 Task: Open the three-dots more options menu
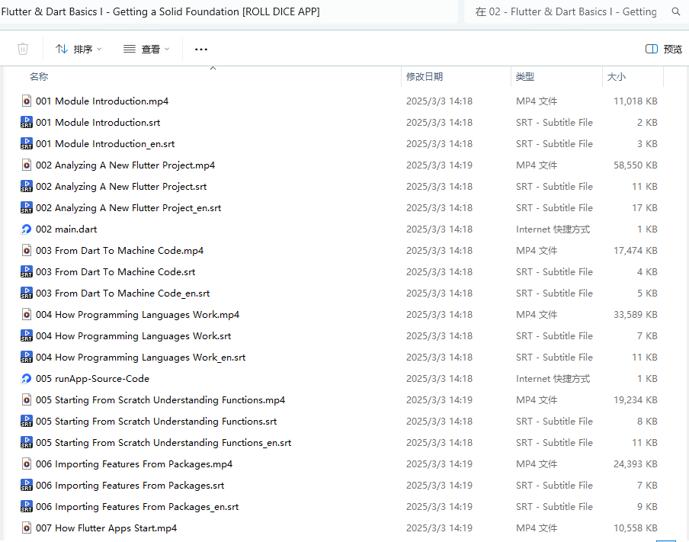pos(200,50)
